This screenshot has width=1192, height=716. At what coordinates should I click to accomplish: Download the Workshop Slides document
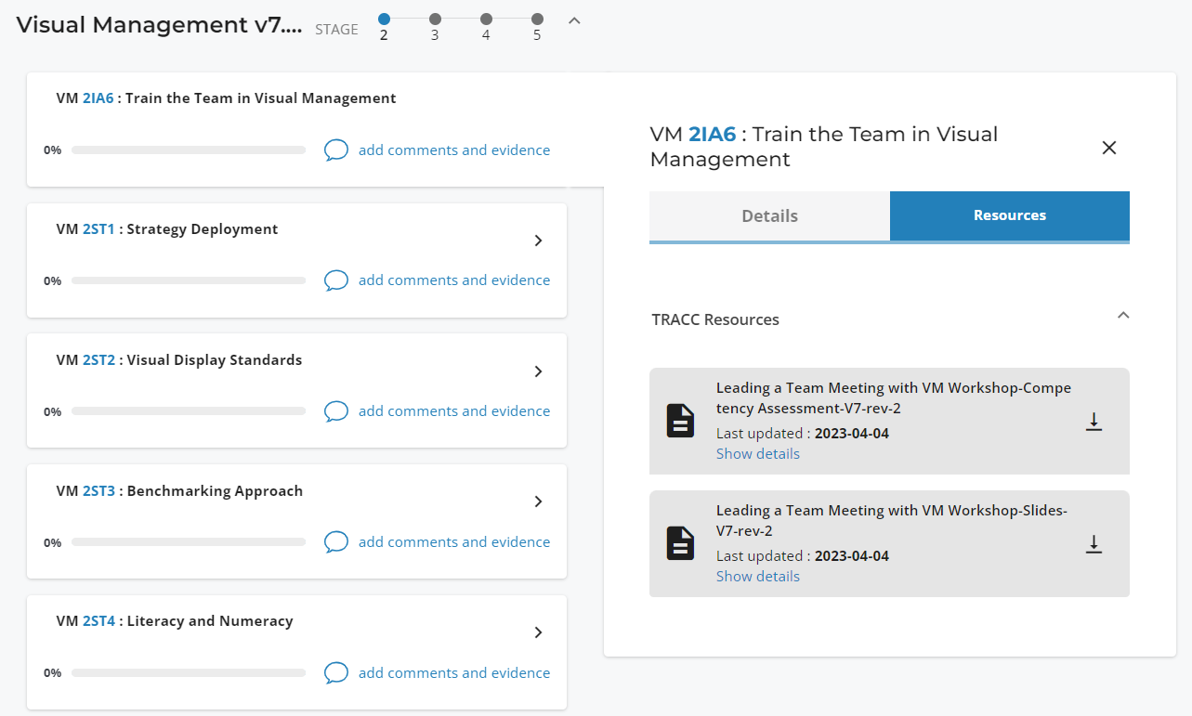(x=1094, y=544)
